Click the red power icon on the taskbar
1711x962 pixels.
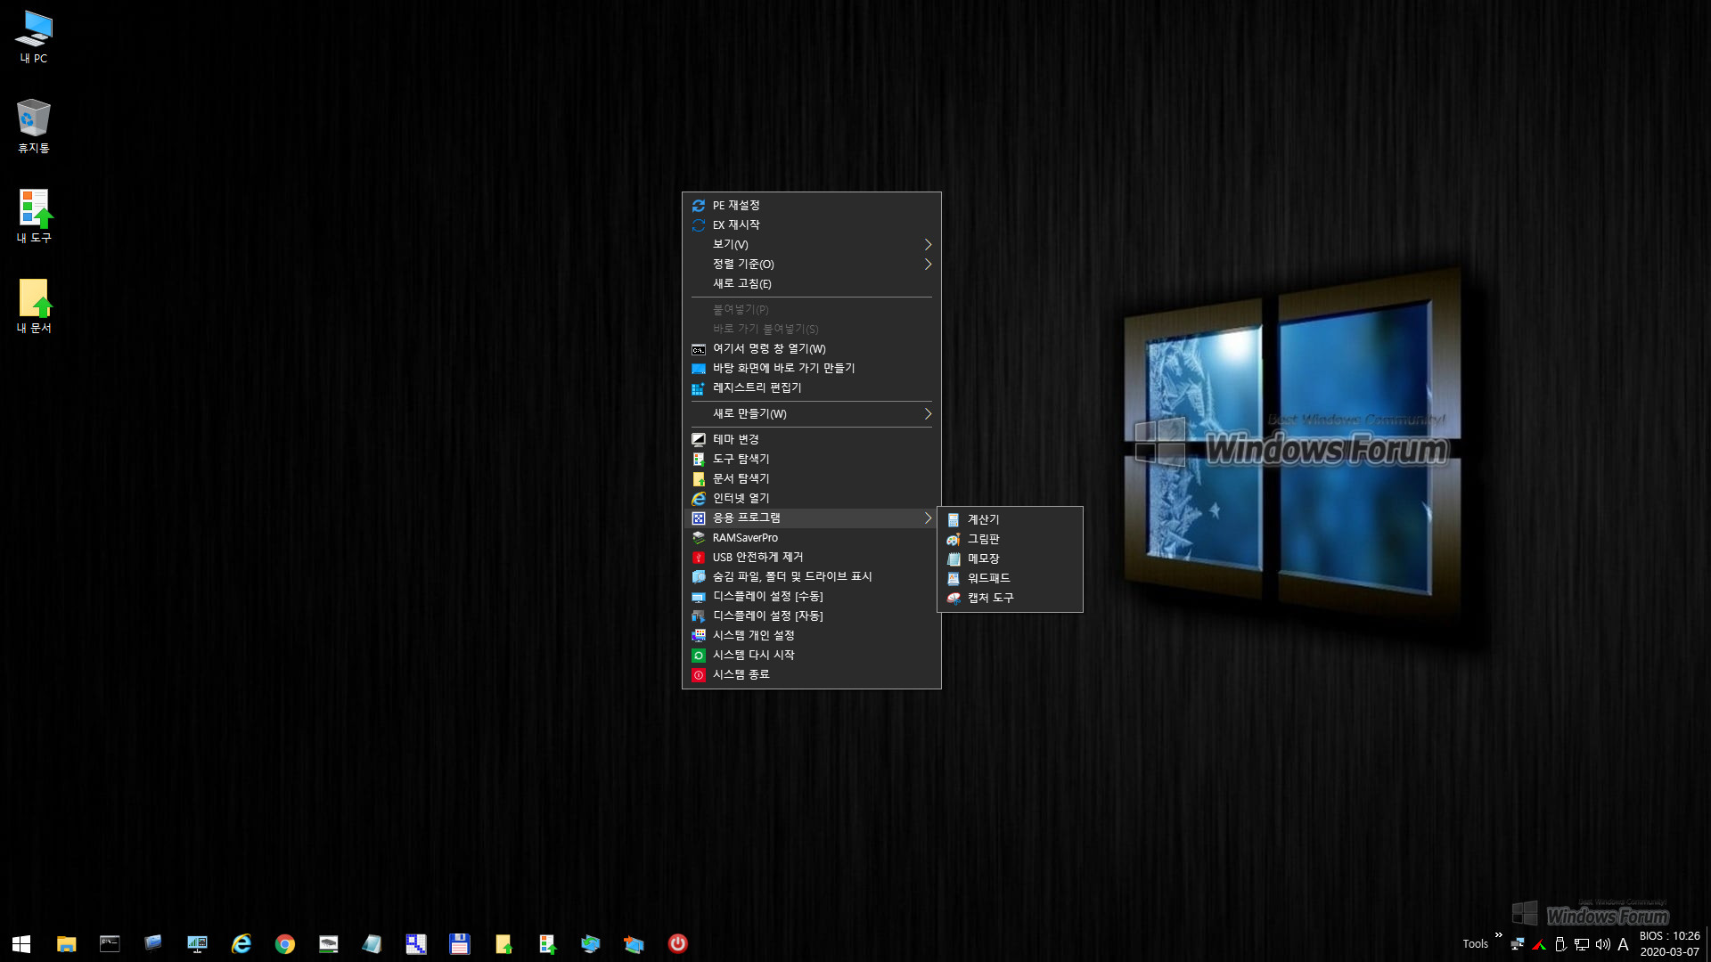[678, 943]
